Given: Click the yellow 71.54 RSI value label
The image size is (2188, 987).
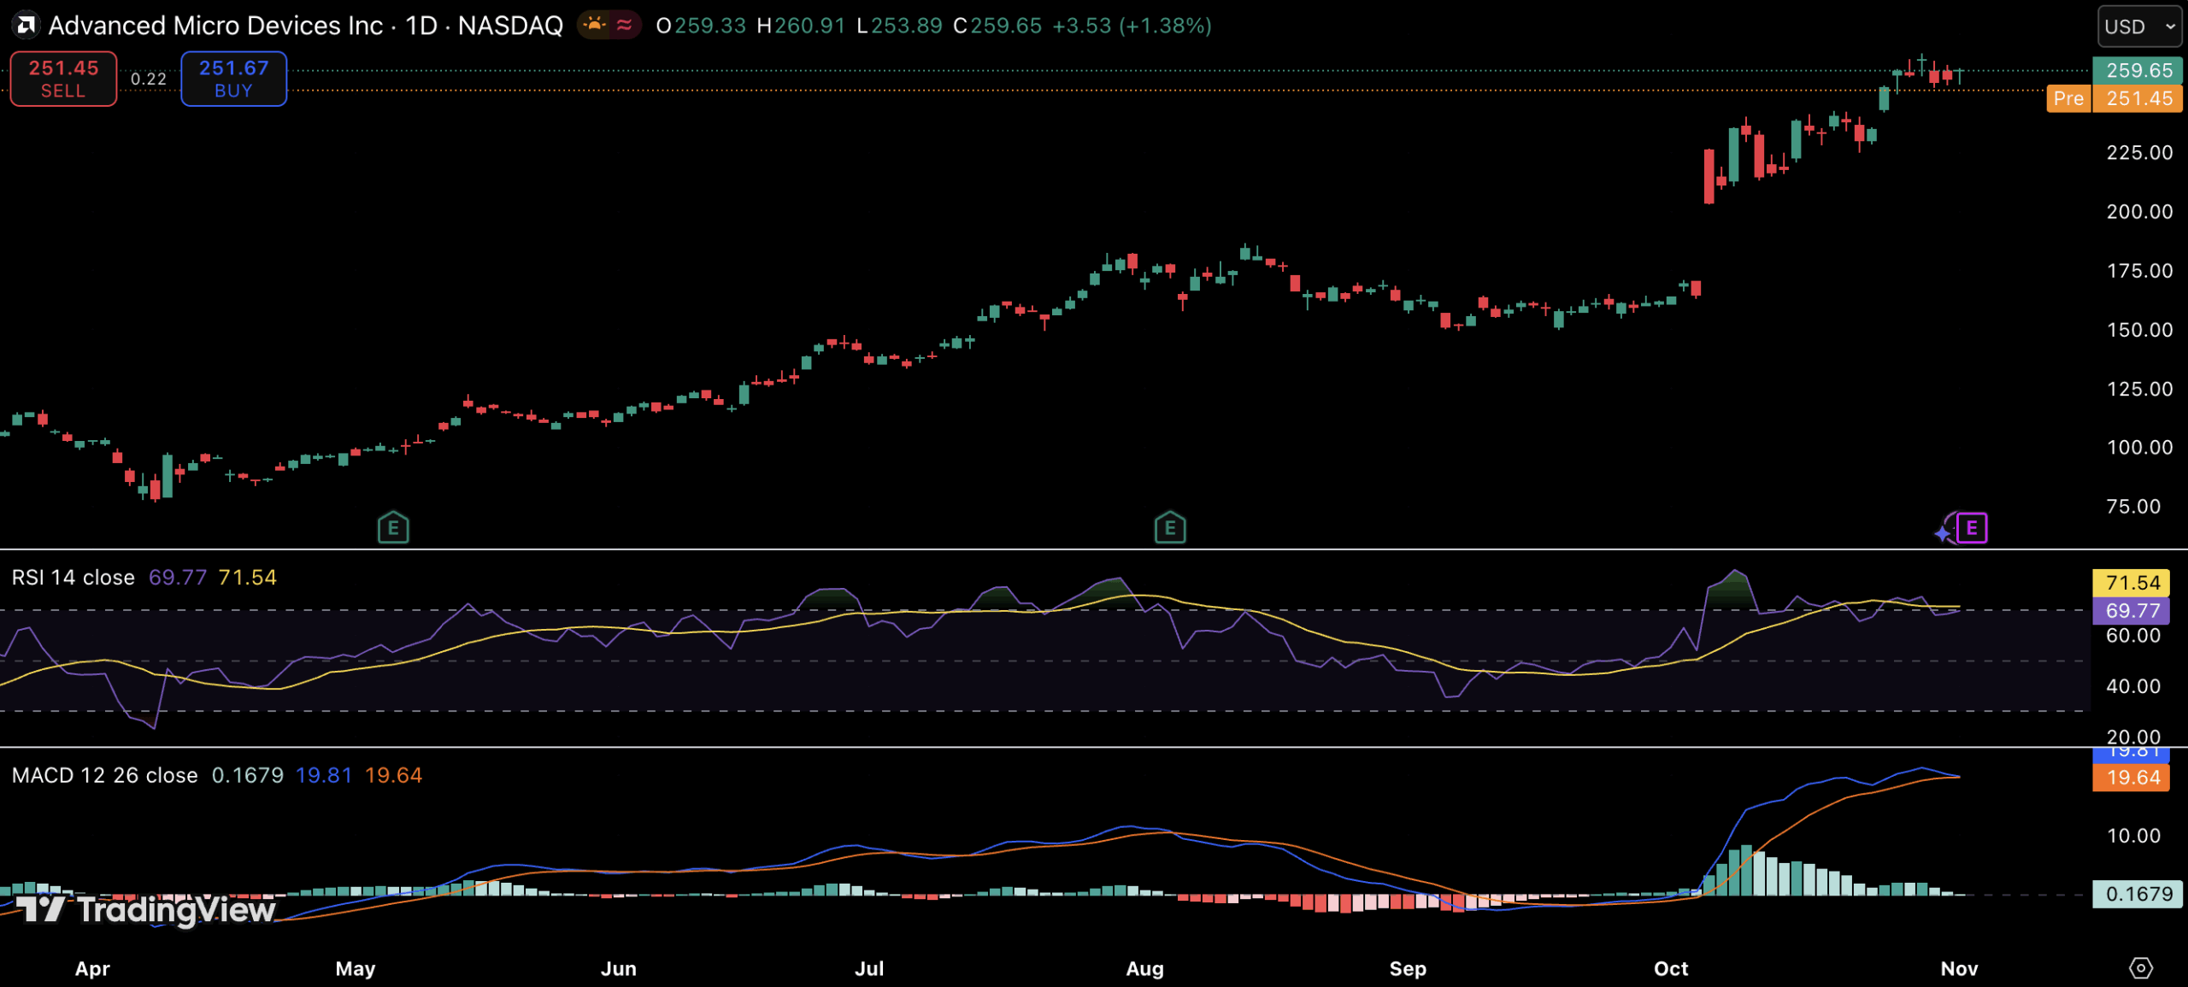Looking at the screenshot, I should tap(2132, 583).
